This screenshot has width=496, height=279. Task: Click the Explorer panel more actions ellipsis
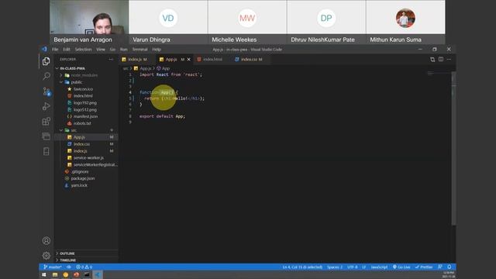coord(111,59)
